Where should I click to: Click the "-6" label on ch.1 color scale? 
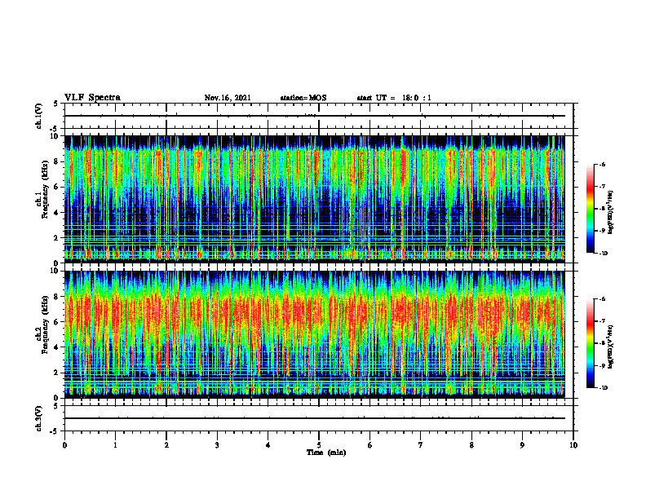(602, 165)
